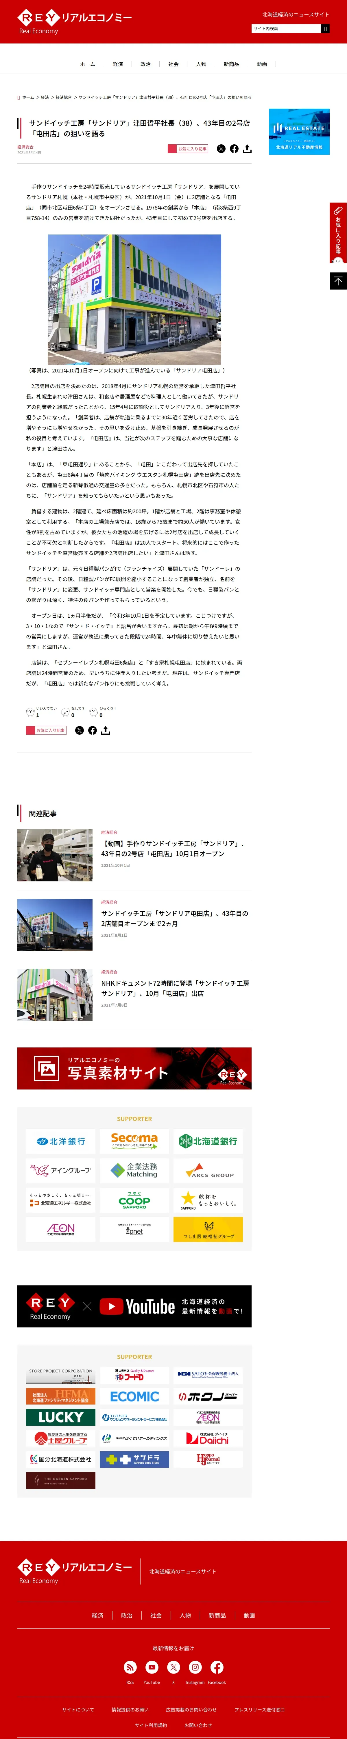This screenshot has height=1739, width=347.
Task: Open the 経済 navigation item
Action: tap(118, 64)
